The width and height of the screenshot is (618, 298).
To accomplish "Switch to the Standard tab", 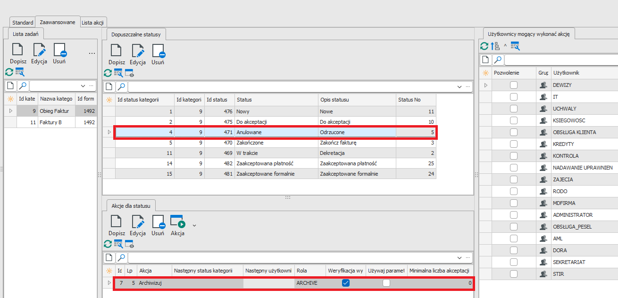I will [23, 22].
